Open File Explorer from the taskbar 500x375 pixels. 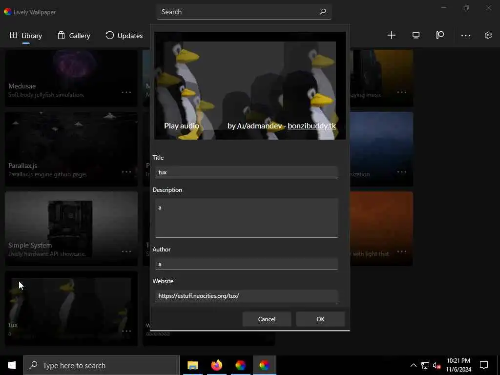(192, 365)
